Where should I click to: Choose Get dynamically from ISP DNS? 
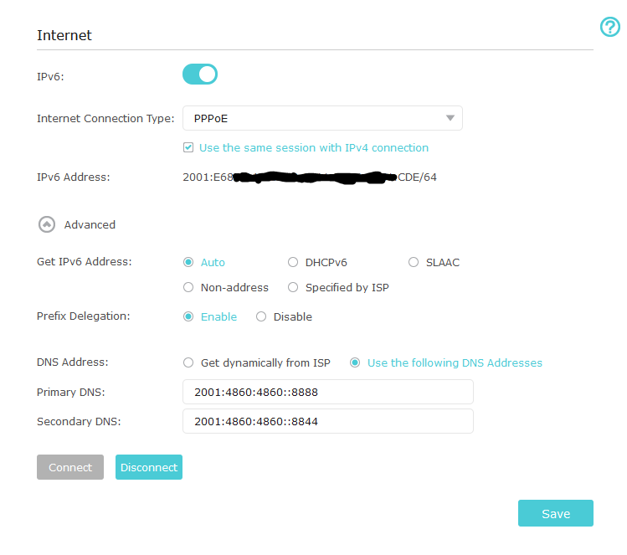[x=188, y=362]
